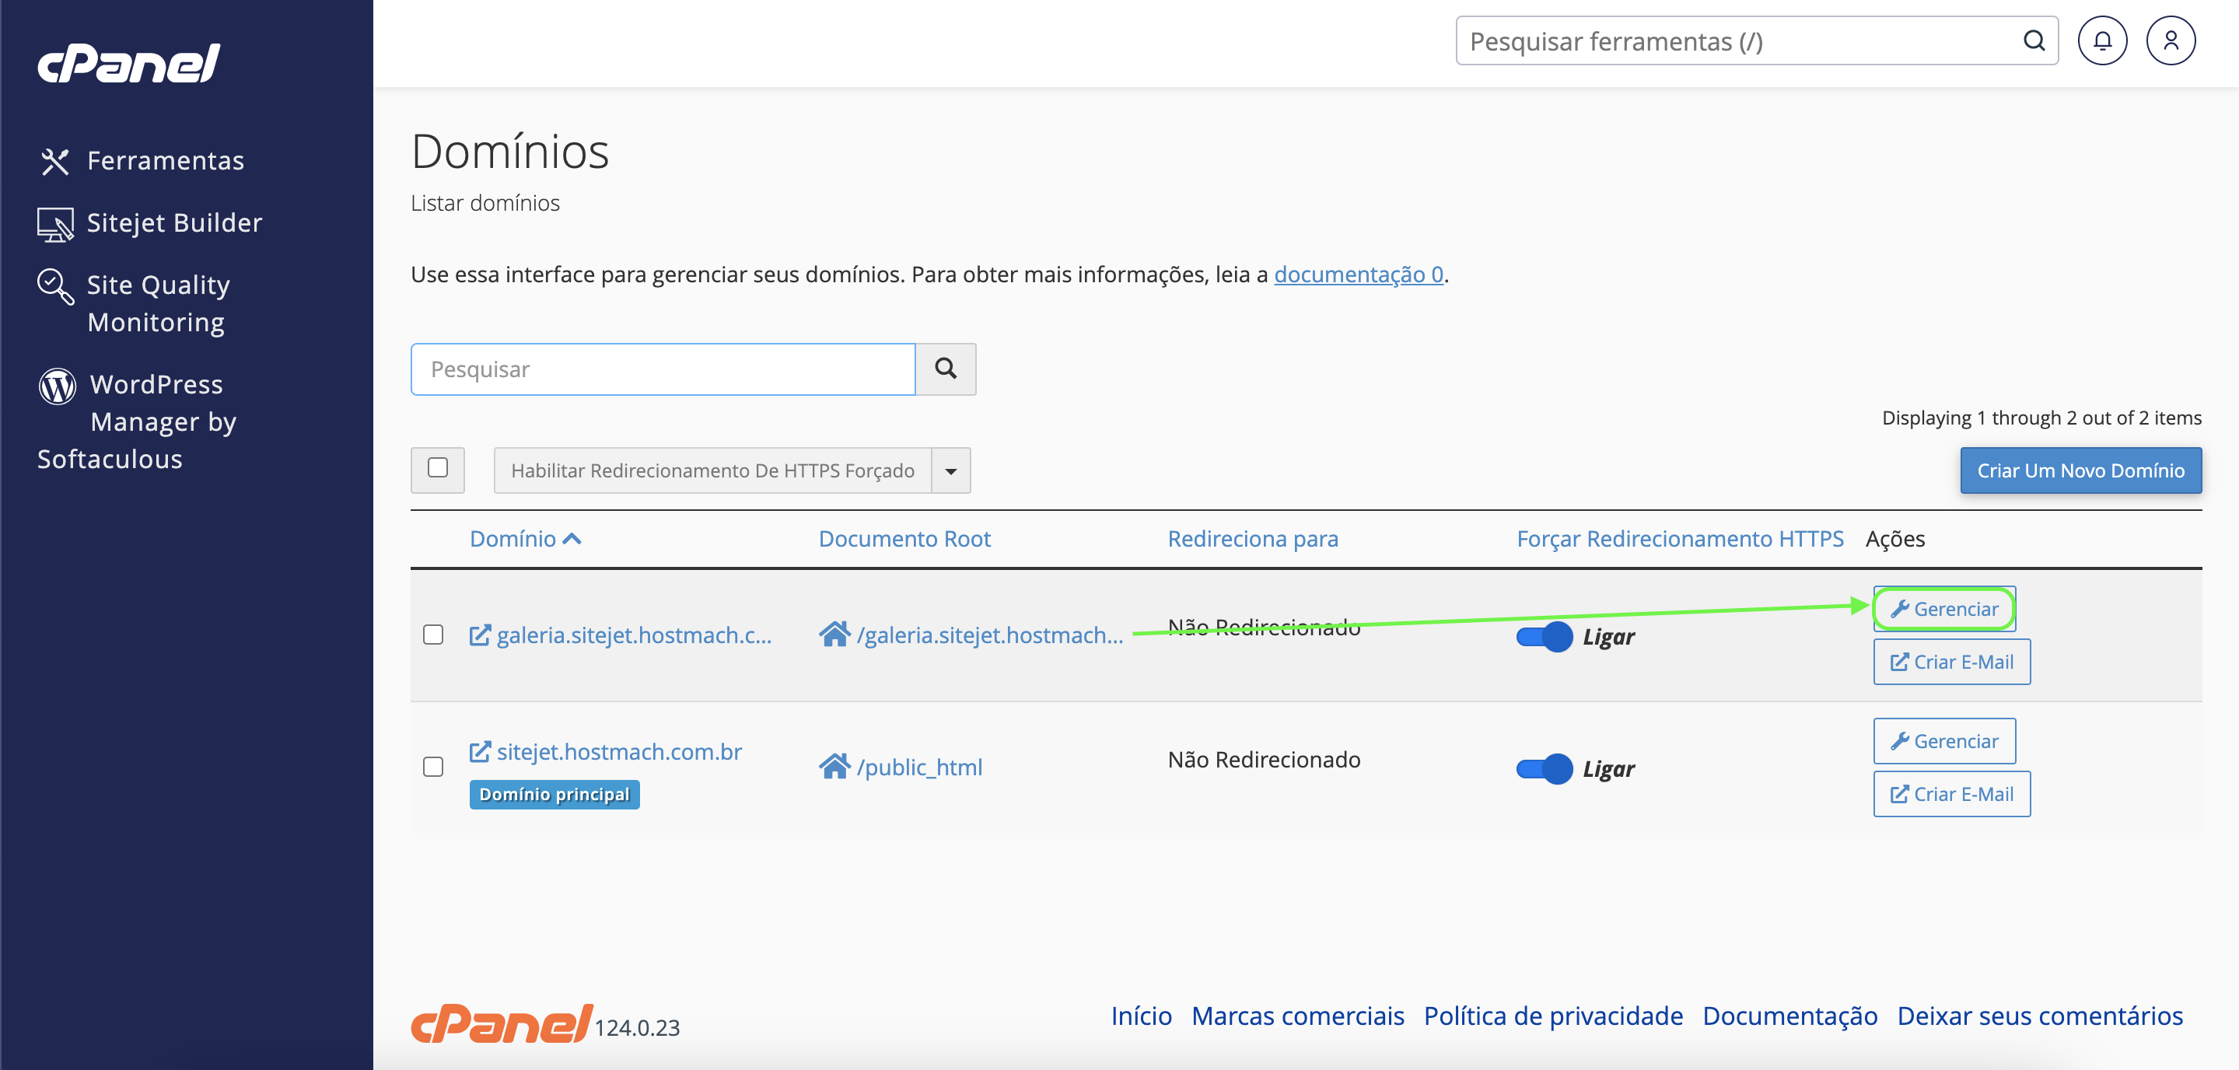
Task: Select the galeria.sitejet domain checkbox
Action: pos(433,635)
